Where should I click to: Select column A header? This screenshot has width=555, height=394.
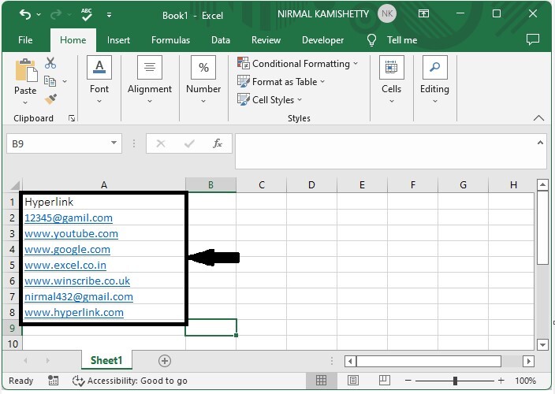pos(104,185)
